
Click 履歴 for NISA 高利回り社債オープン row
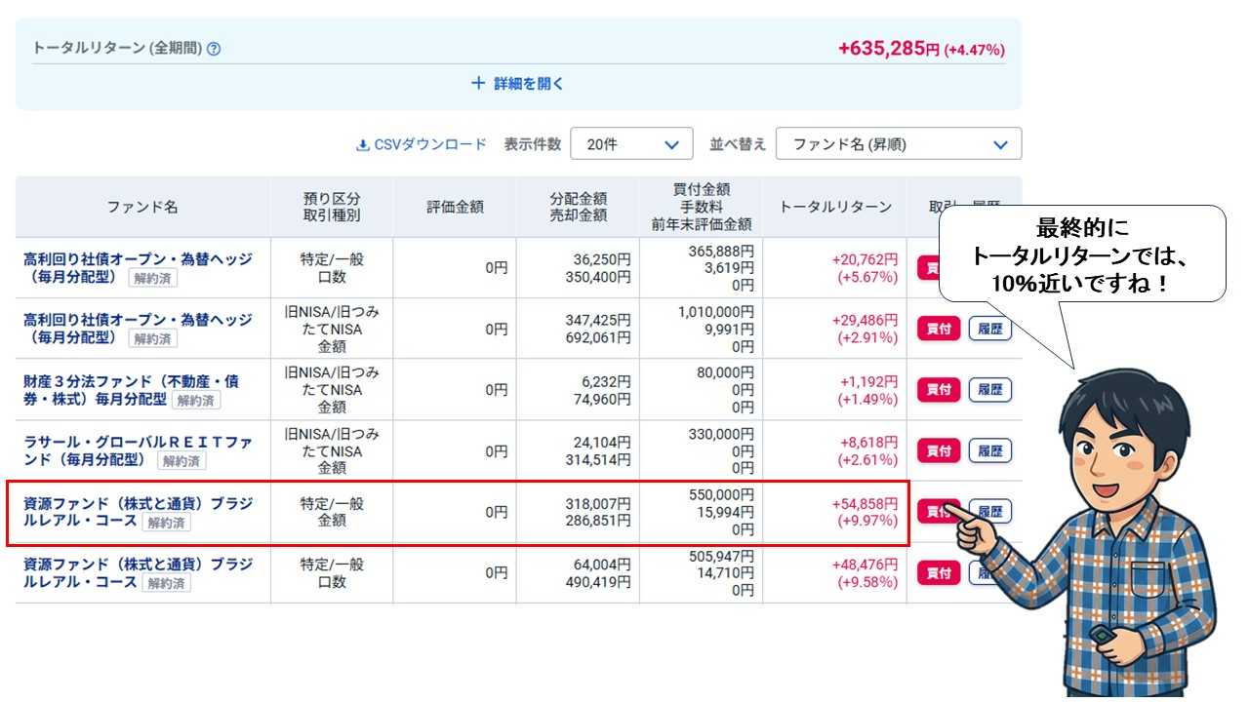click(x=989, y=329)
